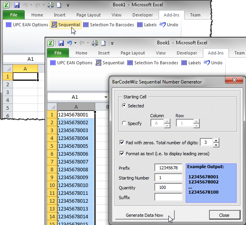This screenshot has width=246, height=225.
Task: Select column A header in front window
Action: (76, 107)
